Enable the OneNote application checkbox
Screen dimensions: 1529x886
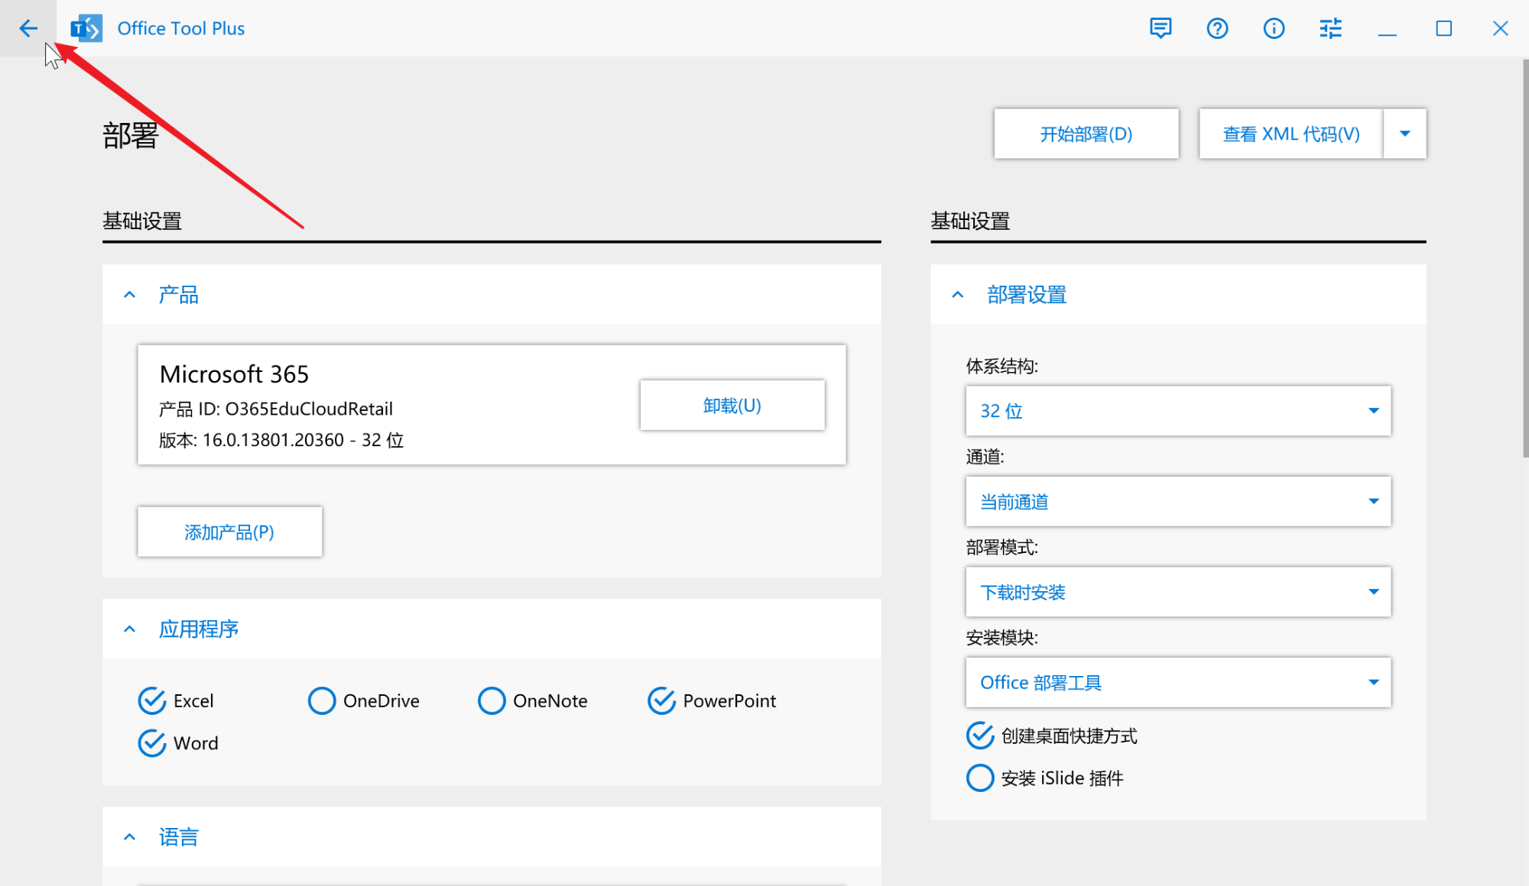(492, 700)
